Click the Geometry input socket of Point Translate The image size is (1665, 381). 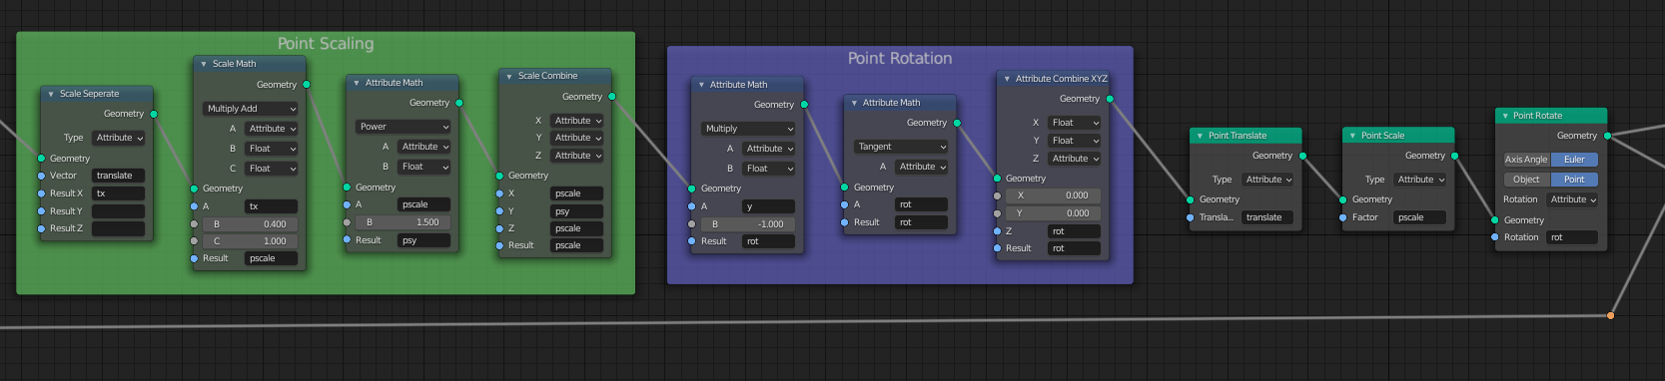coord(1190,199)
